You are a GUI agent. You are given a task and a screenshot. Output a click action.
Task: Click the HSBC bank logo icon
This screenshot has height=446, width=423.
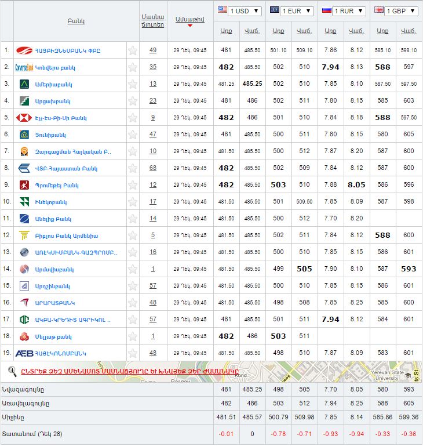click(24, 118)
